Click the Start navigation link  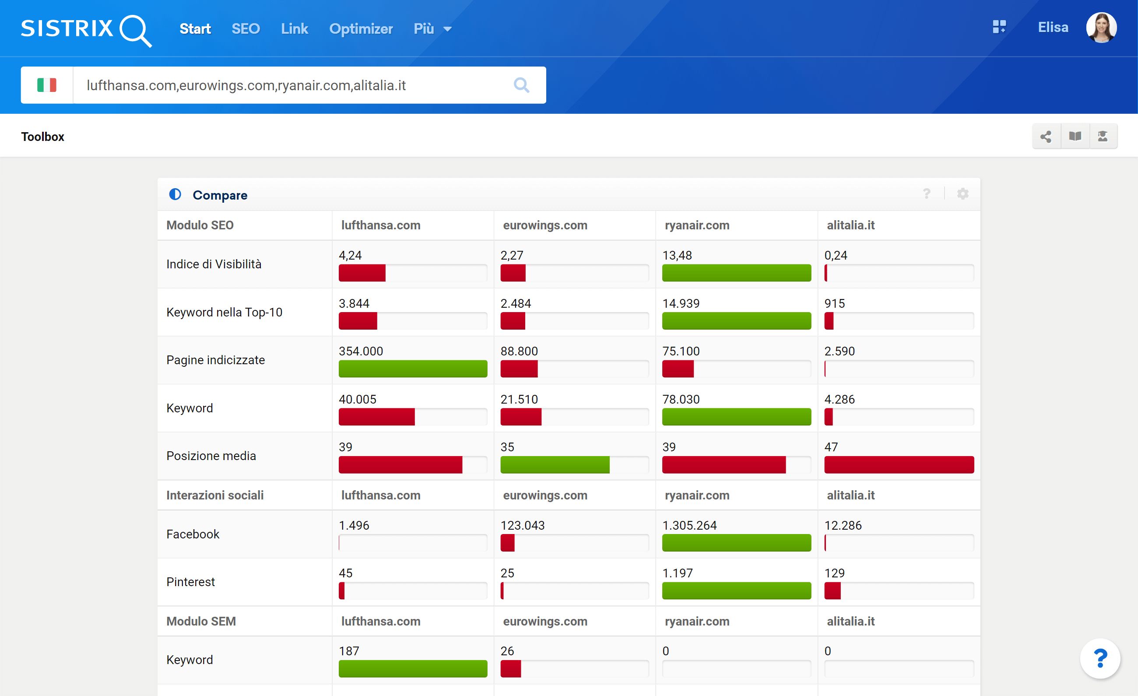(x=195, y=28)
